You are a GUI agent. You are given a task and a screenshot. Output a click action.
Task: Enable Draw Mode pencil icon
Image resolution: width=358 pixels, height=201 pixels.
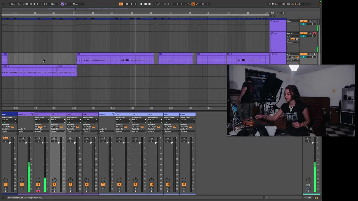(x=269, y=4)
